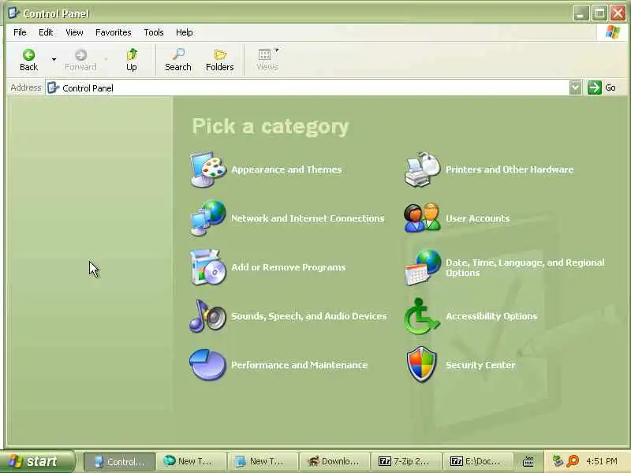The image size is (631, 473).
Task: Click the keyboard icon in the taskbar
Action: 528,461
